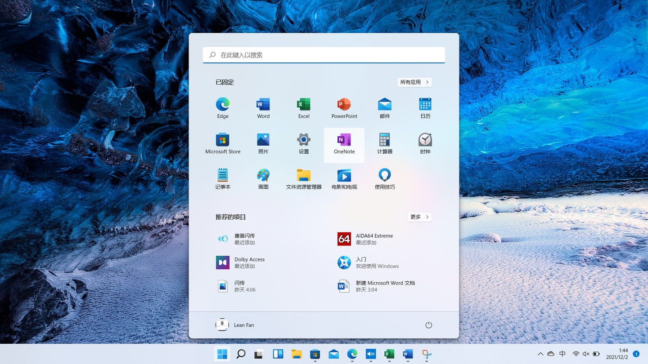The height and width of the screenshot is (364, 648).
Task: Click battery tray icon
Action: click(596, 354)
